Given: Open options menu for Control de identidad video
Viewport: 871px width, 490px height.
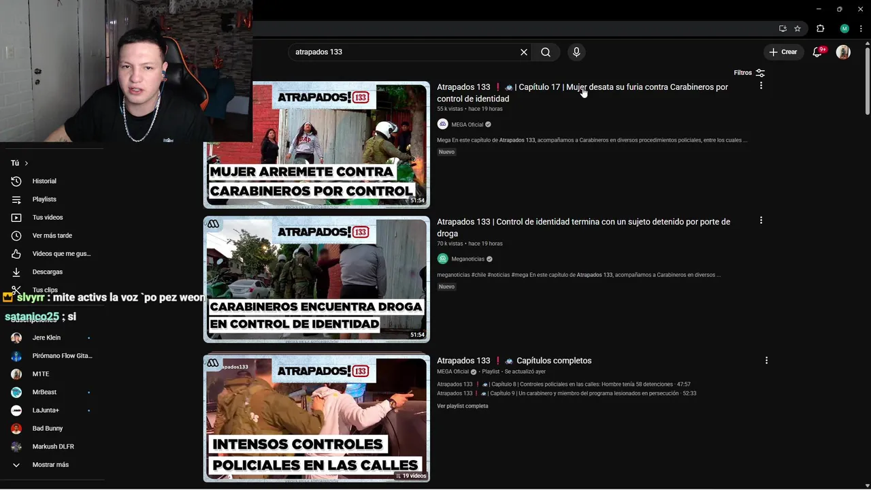Looking at the screenshot, I should pos(761,220).
